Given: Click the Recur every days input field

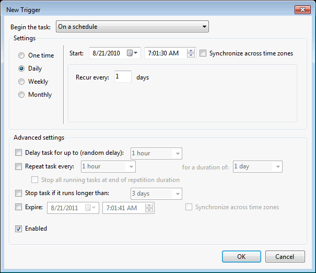Looking at the screenshot, I should pos(123,77).
